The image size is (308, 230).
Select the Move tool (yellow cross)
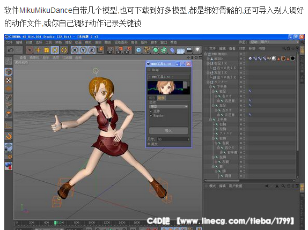point(38,50)
